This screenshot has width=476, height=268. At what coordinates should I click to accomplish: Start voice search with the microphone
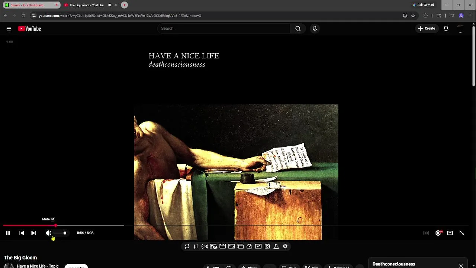click(315, 29)
